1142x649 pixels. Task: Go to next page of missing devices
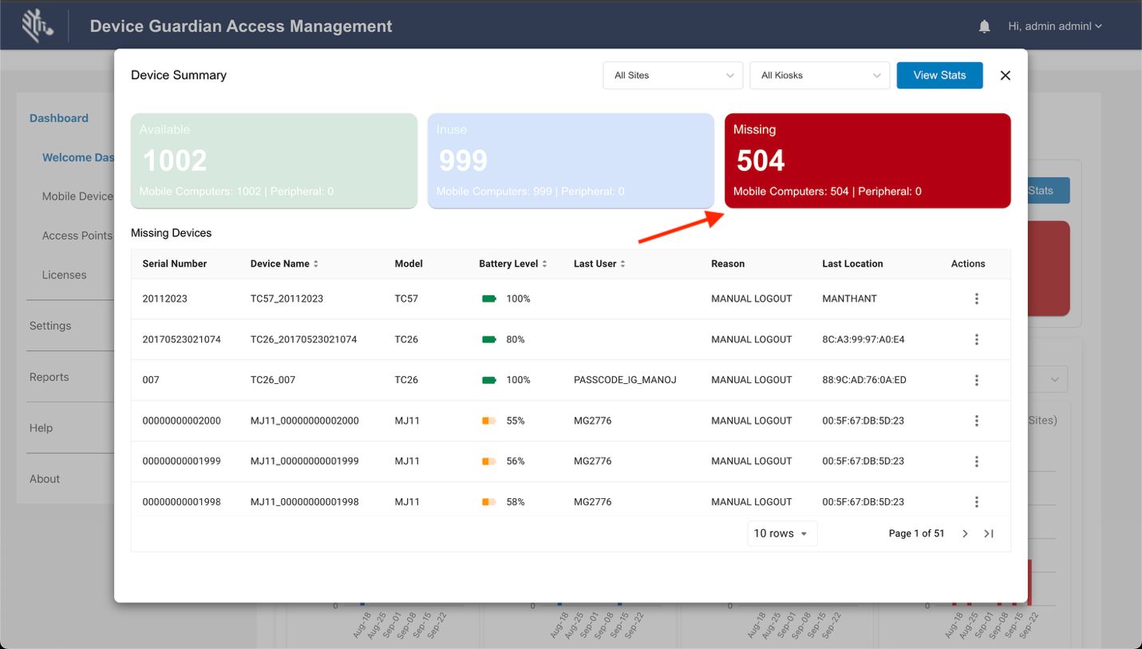pos(965,533)
